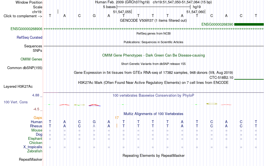Click the 51,547,055 ruler position label
Screen dimensions: 264x166
click(x=122, y=12)
